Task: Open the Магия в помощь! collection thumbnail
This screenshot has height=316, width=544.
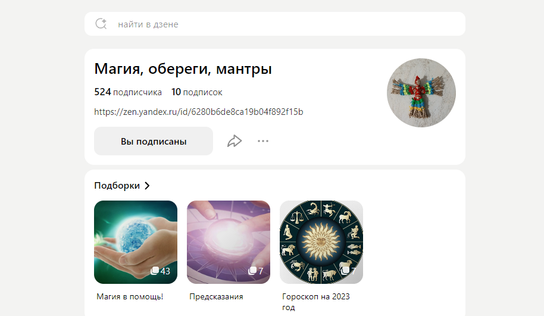Action: coord(136,242)
